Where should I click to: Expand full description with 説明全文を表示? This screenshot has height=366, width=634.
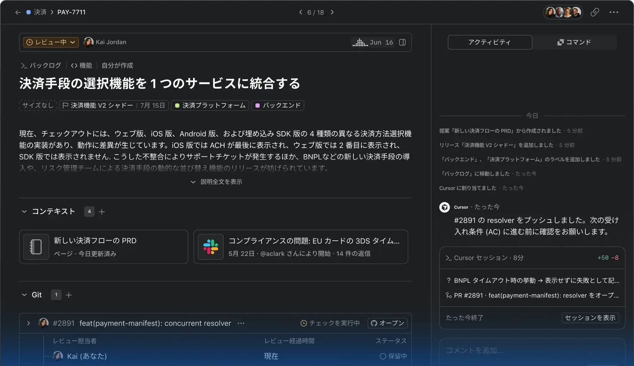216,182
